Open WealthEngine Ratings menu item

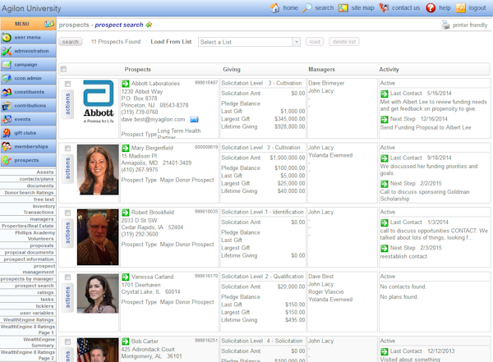pyautogui.click(x=28, y=319)
